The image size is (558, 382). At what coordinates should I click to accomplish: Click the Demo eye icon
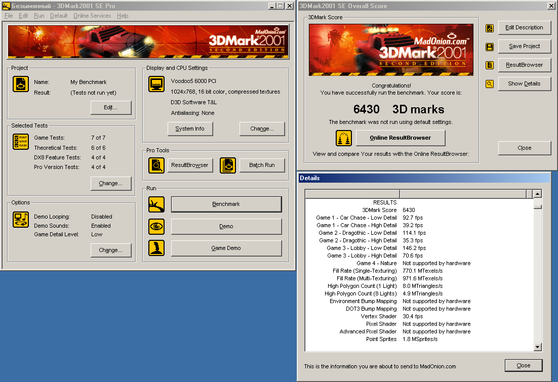coord(156,227)
